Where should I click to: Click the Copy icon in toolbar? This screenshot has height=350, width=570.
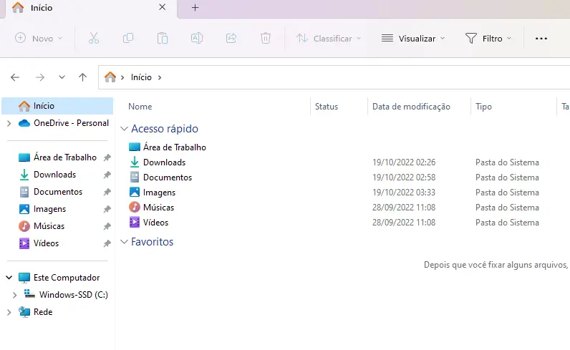(128, 38)
